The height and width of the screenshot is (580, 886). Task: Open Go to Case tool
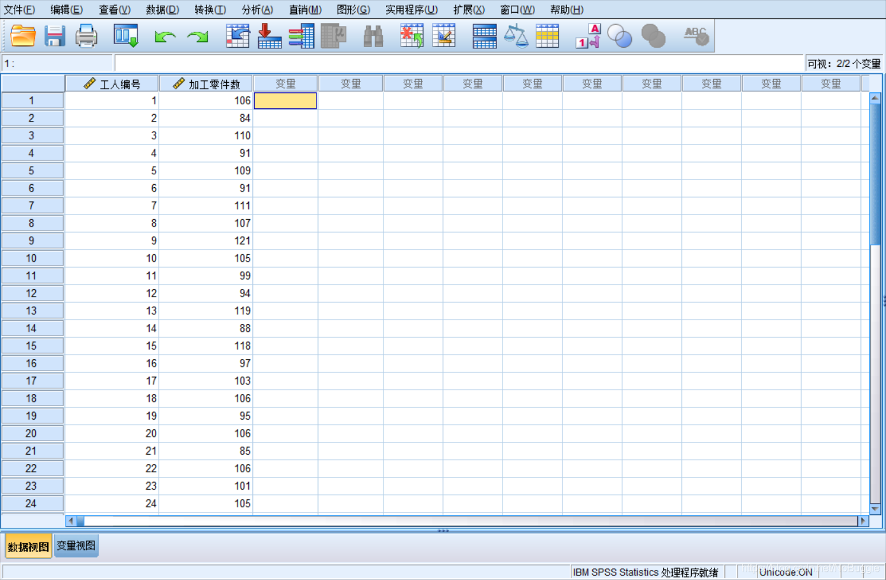pos(238,36)
